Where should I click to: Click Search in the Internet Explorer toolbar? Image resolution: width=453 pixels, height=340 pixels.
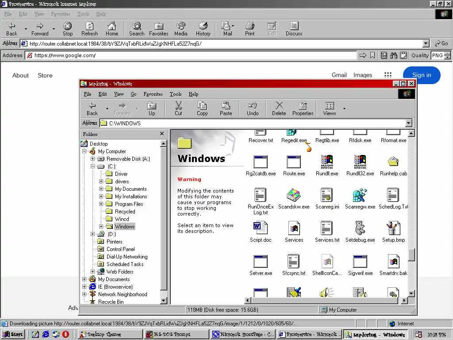(137, 29)
